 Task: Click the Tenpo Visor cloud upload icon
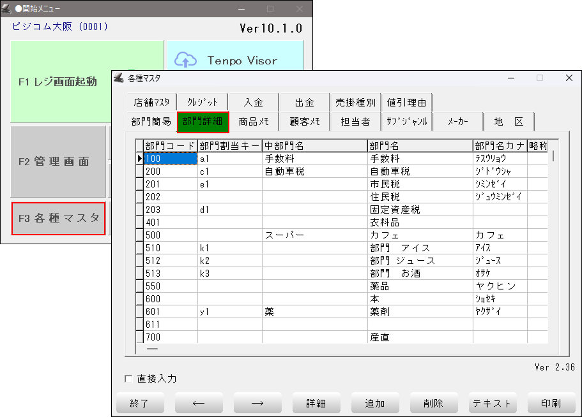click(x=186, y=60)
